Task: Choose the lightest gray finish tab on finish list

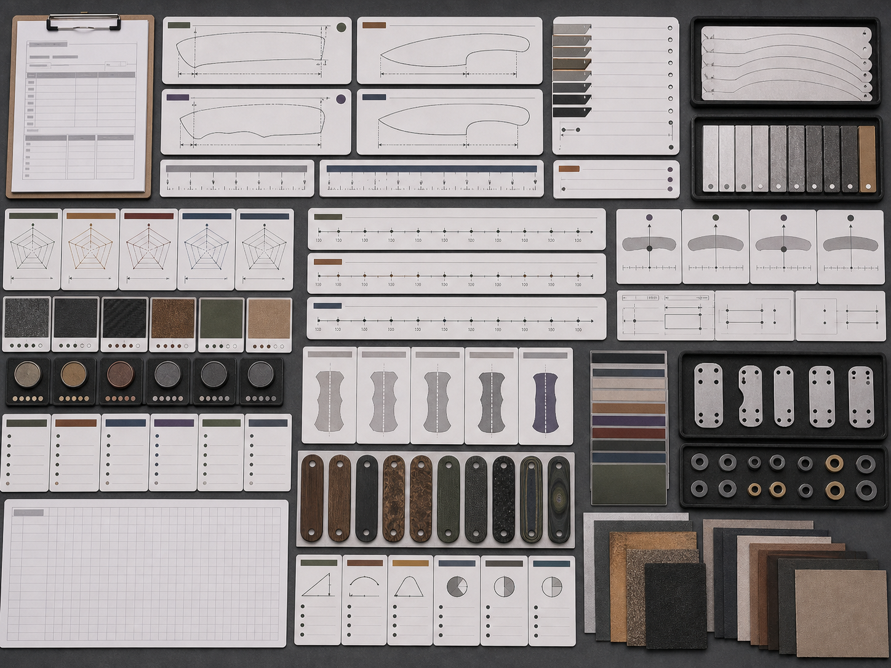Action: 572,28
